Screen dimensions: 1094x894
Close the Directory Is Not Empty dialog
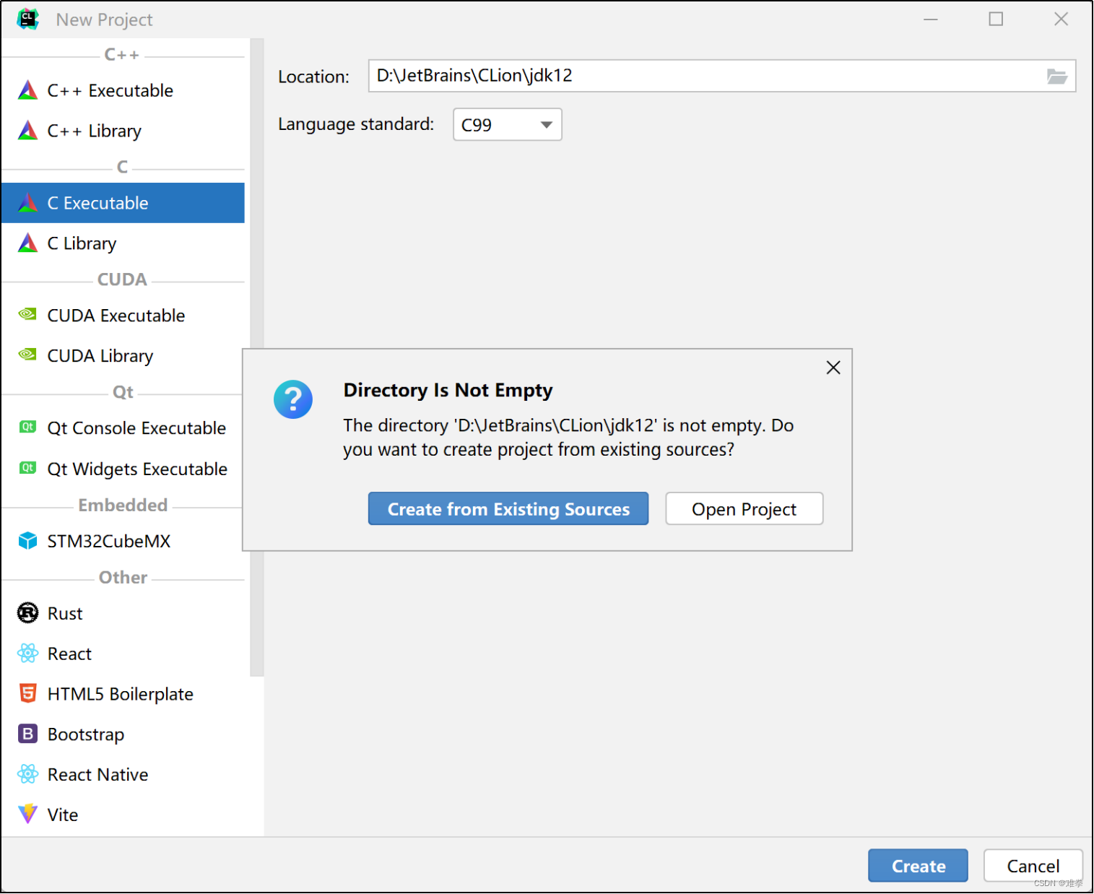point(833,368)
